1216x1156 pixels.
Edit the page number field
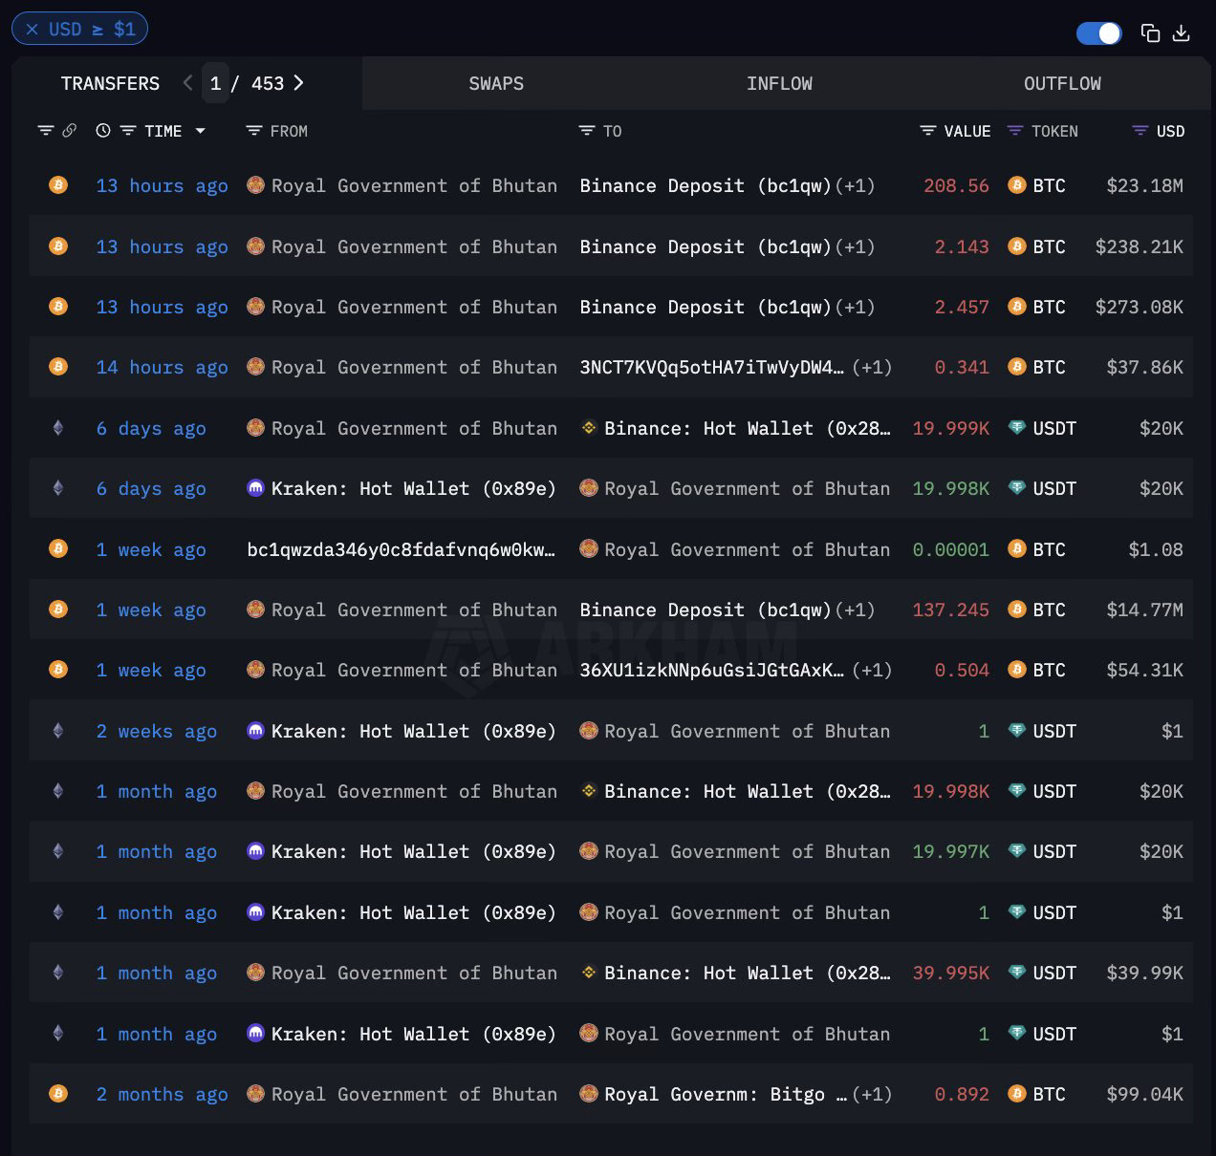215,83
